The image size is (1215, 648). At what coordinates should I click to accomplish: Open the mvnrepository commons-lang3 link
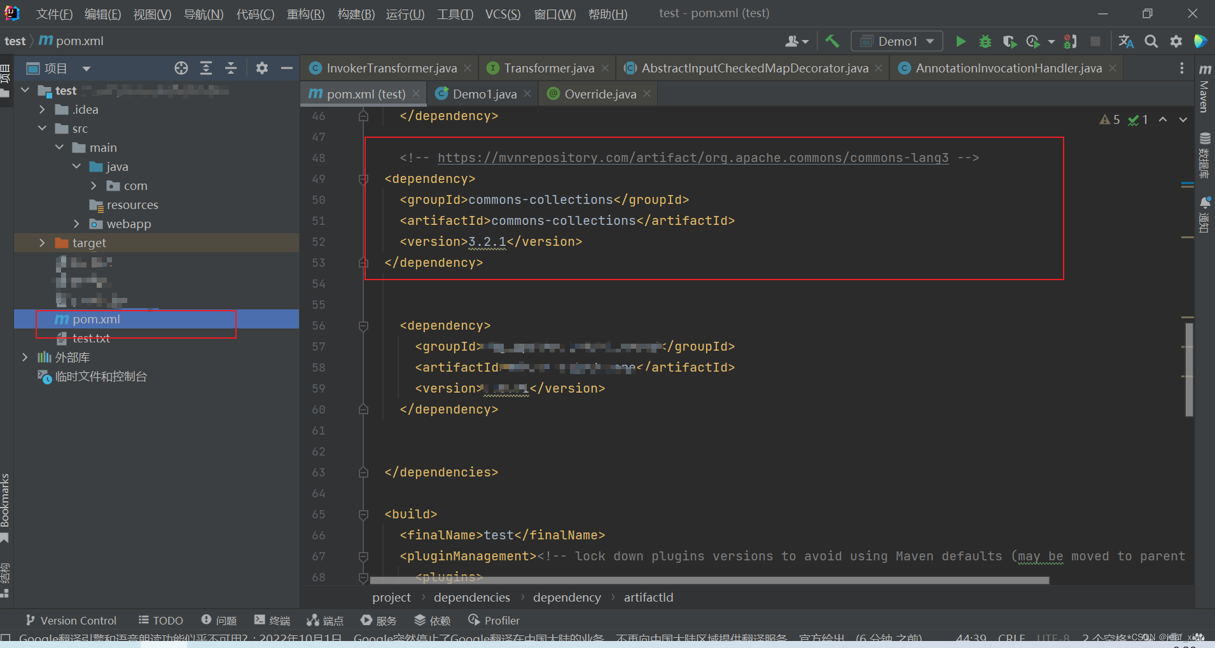pyautogui.click(x=693, y=158)
